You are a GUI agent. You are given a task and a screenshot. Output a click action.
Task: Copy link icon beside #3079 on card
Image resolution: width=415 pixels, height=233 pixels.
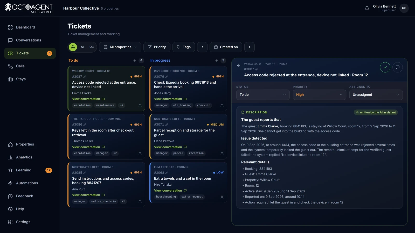(167, 77)
